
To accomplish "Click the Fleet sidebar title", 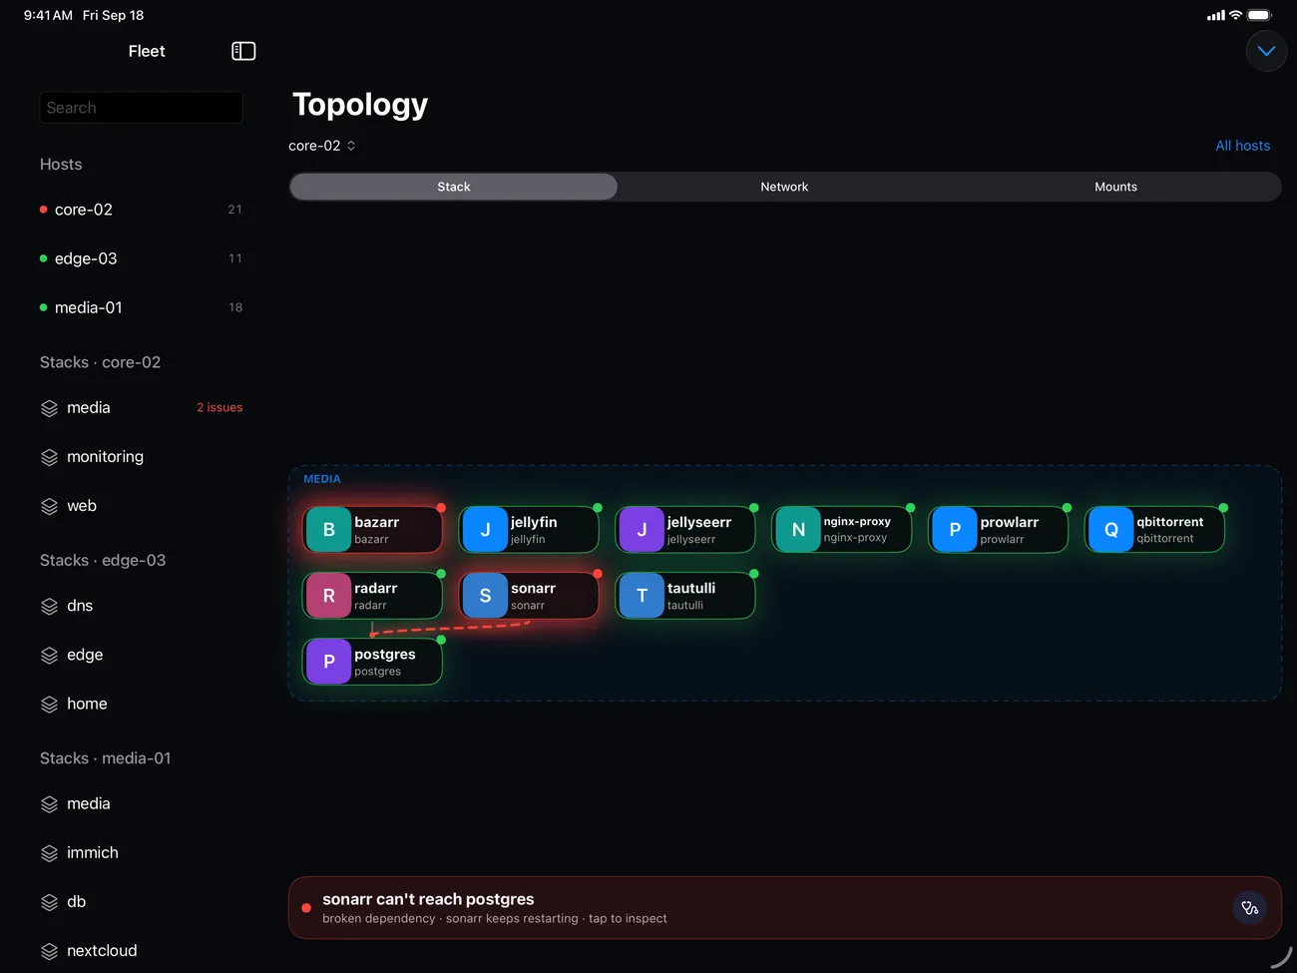I will tap(147, 51).
